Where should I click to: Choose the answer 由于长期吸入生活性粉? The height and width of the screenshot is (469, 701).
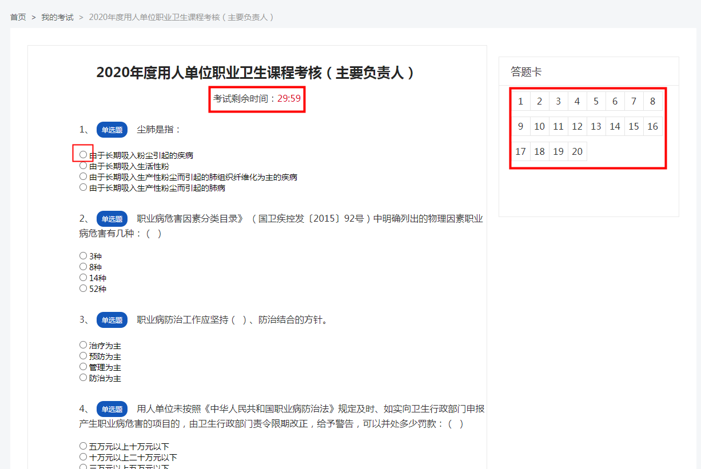coord(83,166)
